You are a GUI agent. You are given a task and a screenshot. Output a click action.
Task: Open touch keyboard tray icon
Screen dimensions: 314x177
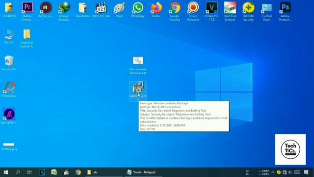tap(297, 172)
